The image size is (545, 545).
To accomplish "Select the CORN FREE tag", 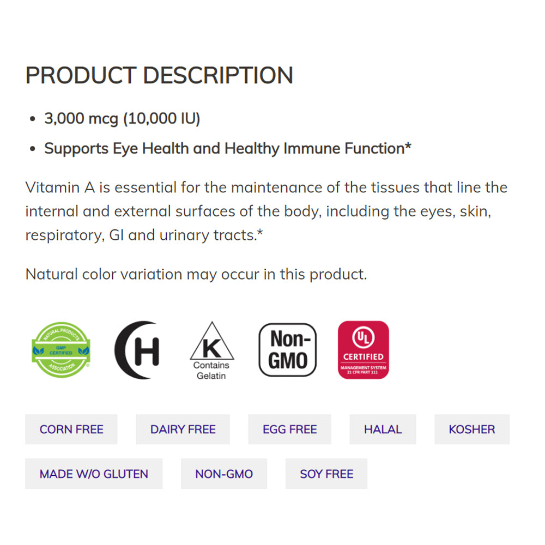I will pyautogui.click(x=71, y=429).
